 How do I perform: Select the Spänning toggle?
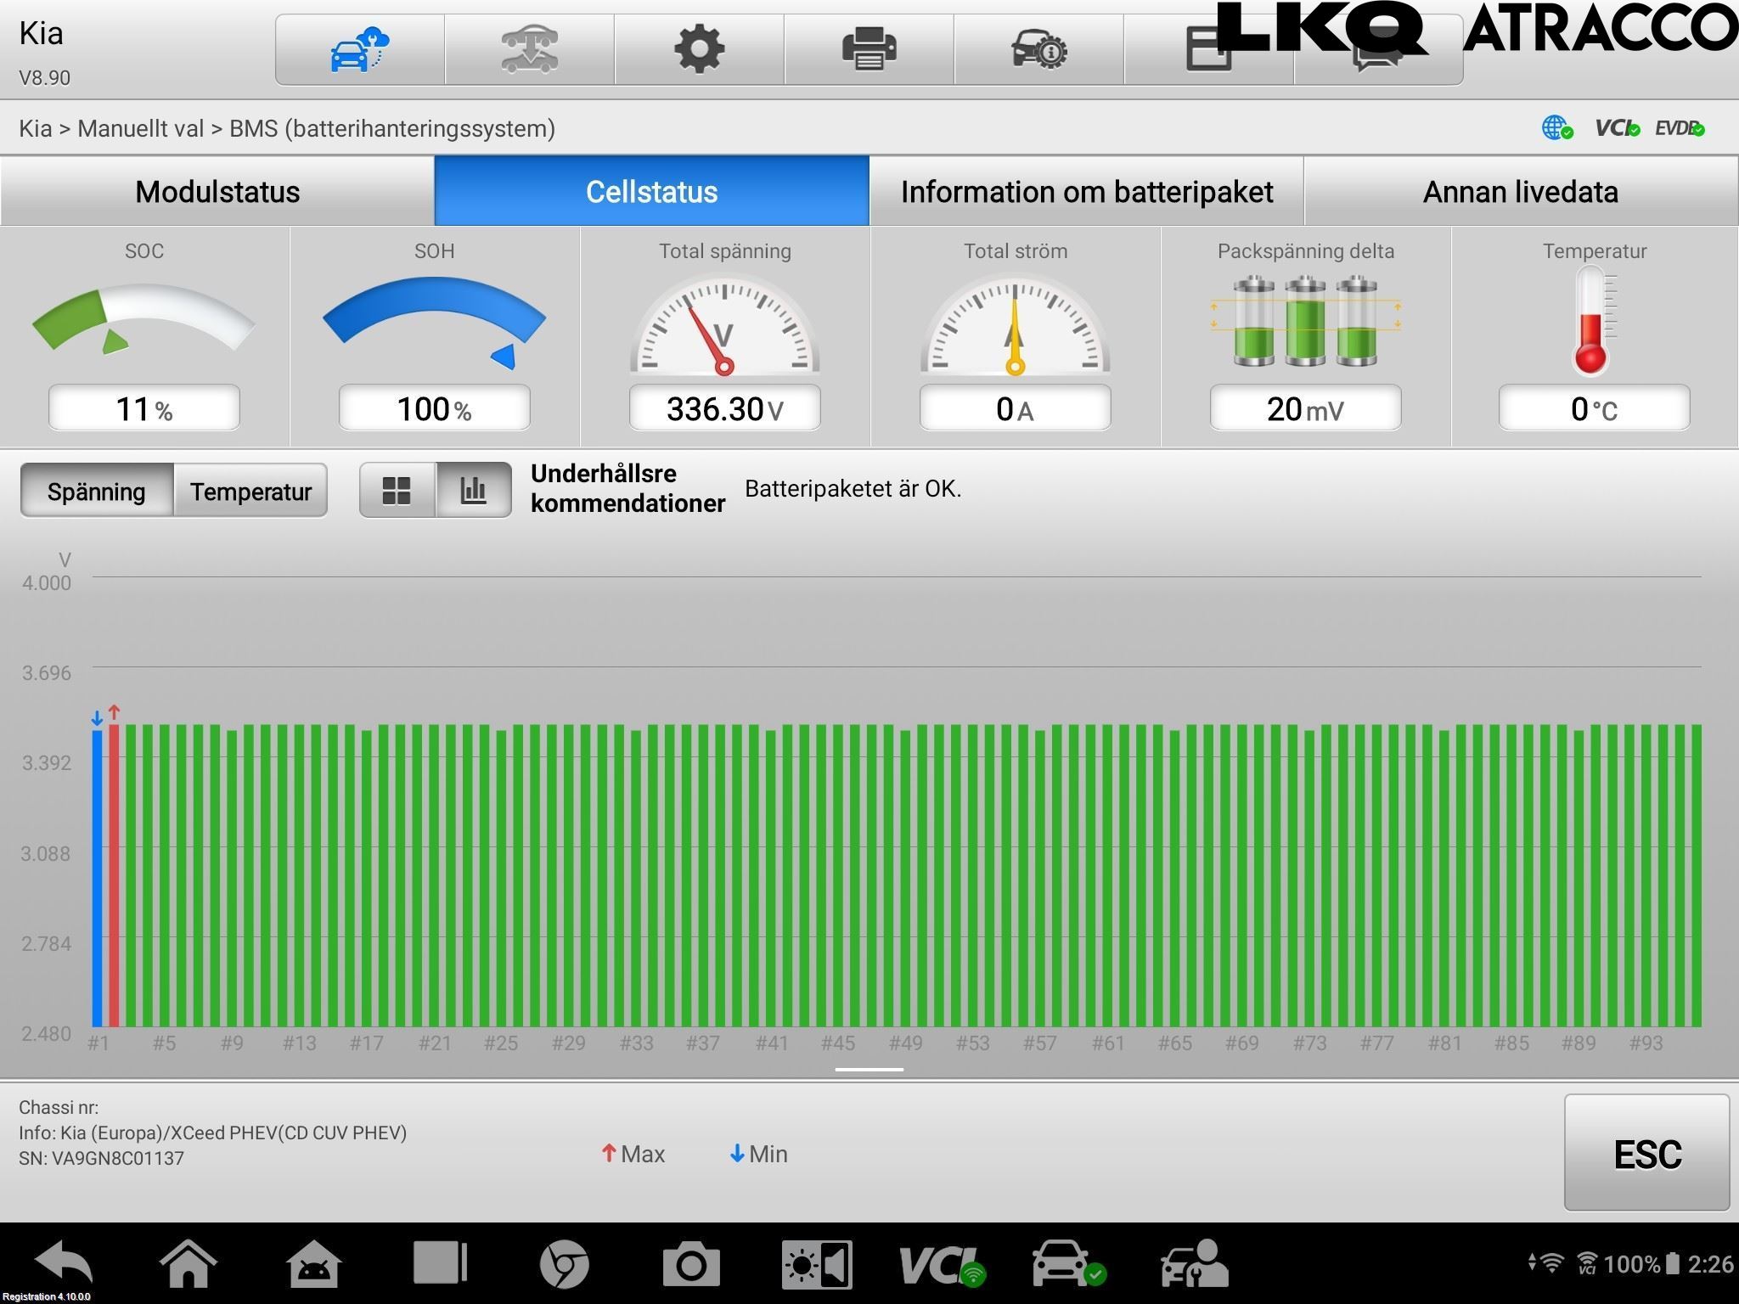(97, 491)
